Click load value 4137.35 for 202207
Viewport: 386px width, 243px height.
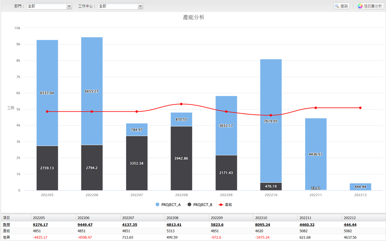click(129, 225)
